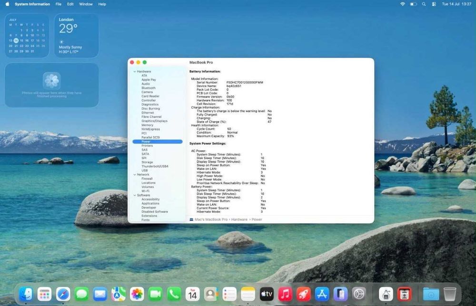This screenshot has width=476, height=306.
Task: Open System Settings gear in the Dock
Action: tap(359, 294)
